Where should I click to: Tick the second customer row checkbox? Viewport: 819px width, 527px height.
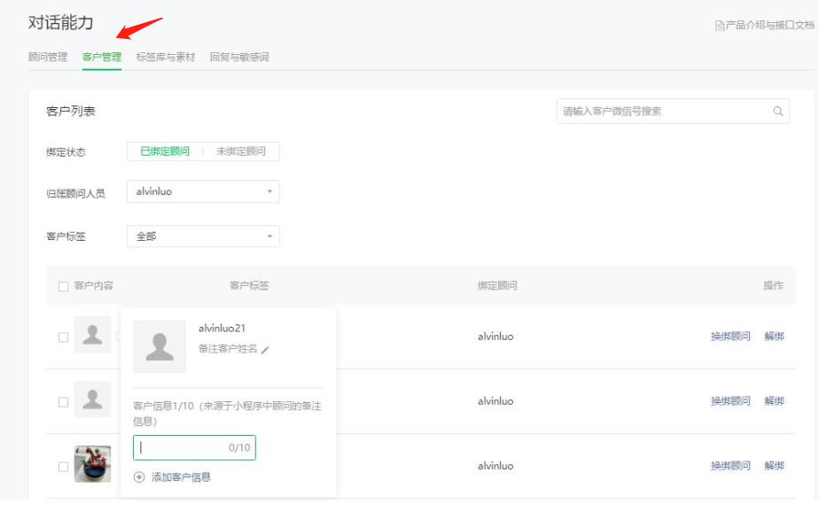[x=63, y=402]
